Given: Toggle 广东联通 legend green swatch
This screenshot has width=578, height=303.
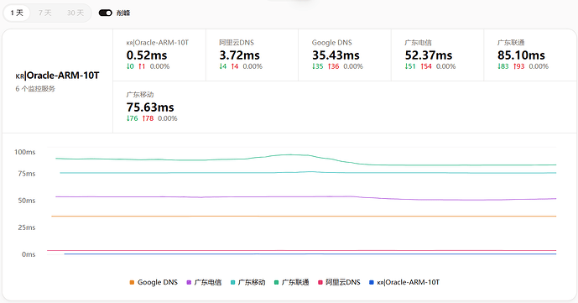Looking at the screenshot, I should (277, 282).
